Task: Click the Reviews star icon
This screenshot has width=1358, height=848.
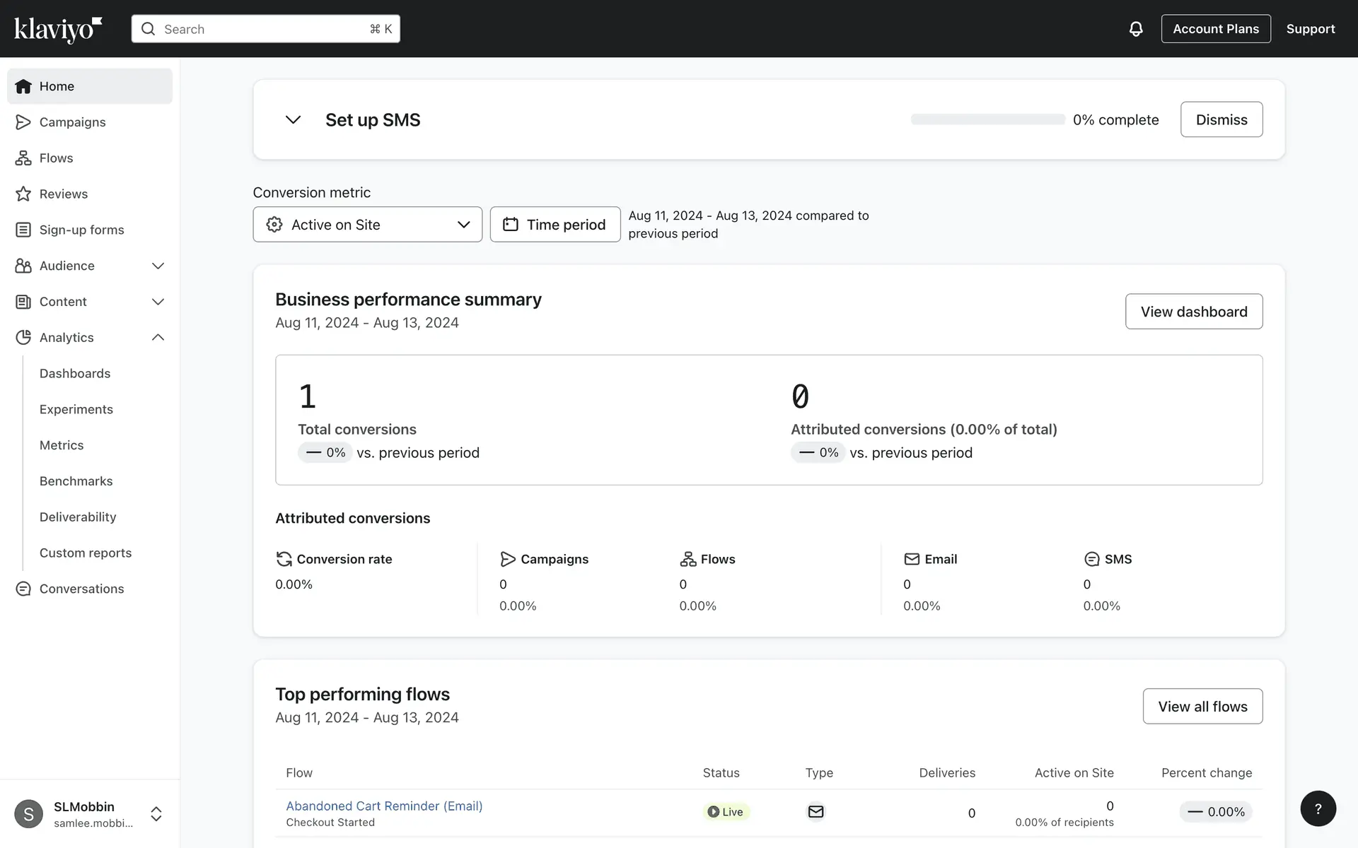Action: pyautogui.click(x=23, y=194)
